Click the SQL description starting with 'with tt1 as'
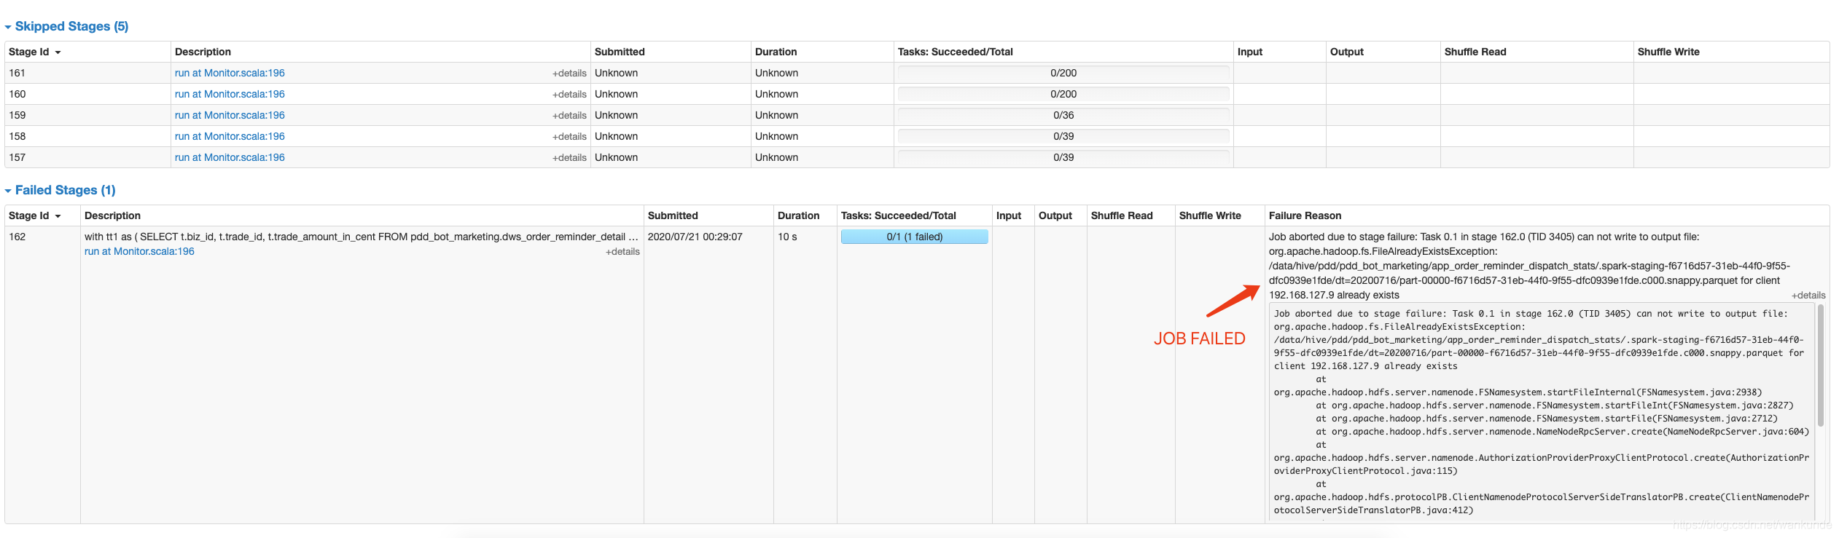This screenshot has height=538, width=1839. click(362, 237)
